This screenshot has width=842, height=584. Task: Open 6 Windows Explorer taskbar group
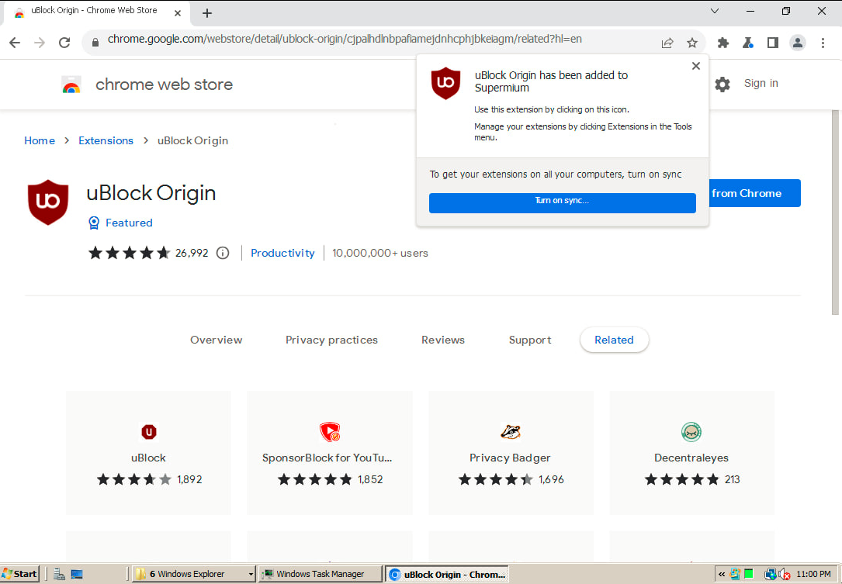193,574
